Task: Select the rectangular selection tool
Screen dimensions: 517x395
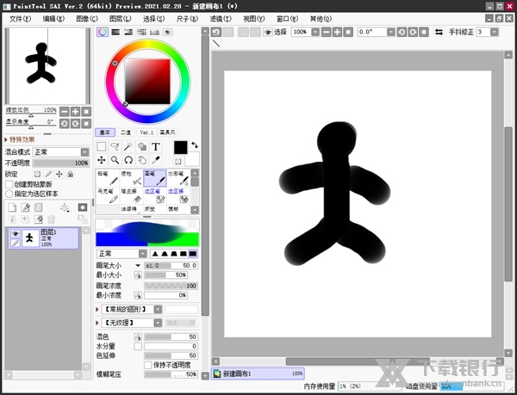Action: (102, 147)
